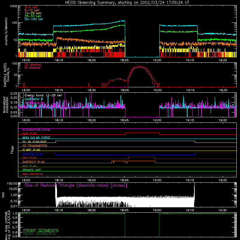
Task: Click the raised SAA_FLAG step segment
Action: 142,157
